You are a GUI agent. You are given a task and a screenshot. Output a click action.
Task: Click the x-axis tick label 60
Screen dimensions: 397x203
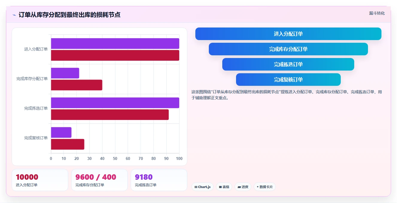128,158
